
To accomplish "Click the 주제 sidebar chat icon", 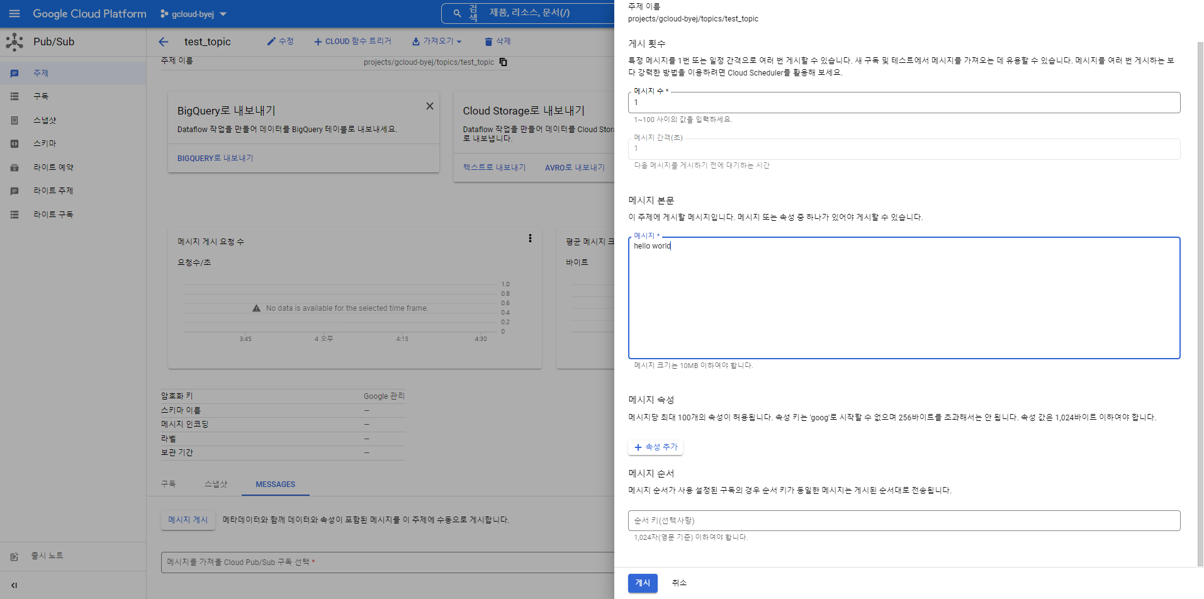I will tap(14, 74).
